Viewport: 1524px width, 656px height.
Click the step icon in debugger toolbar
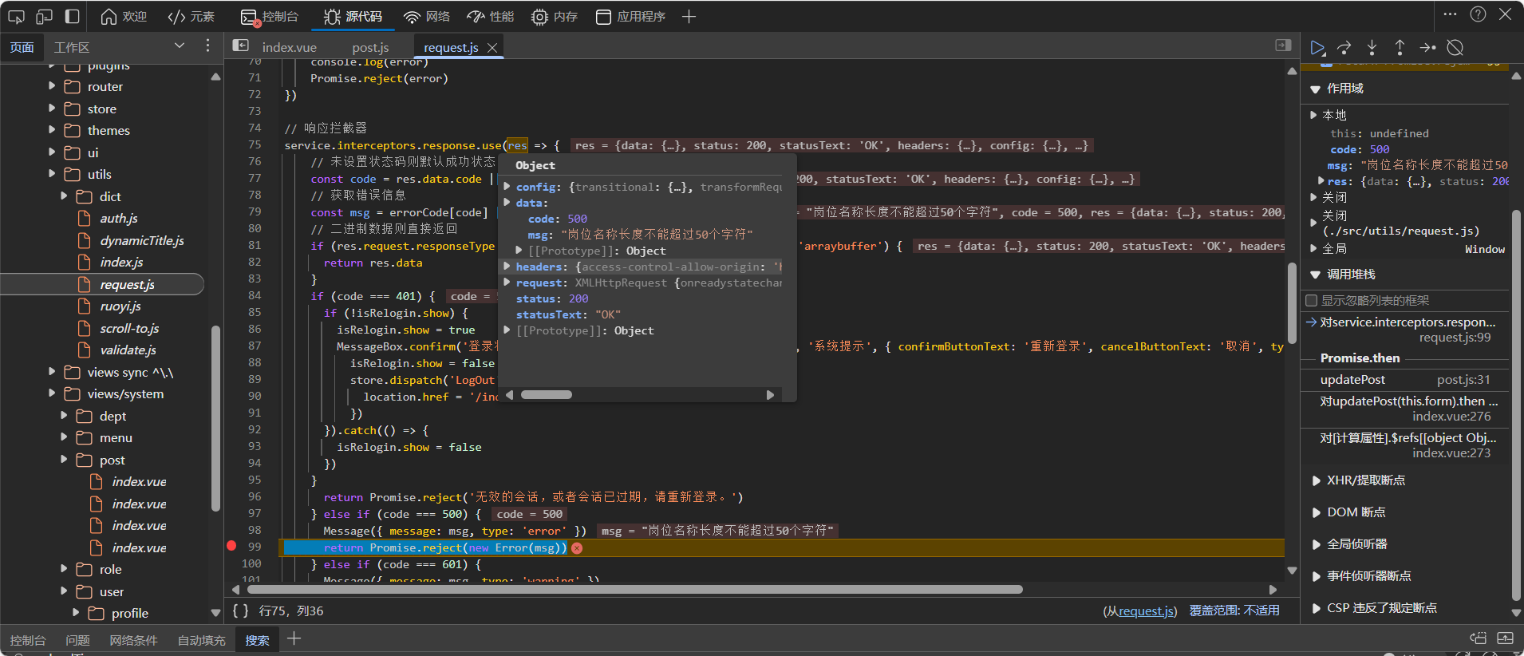click(x=1427, y=48)
